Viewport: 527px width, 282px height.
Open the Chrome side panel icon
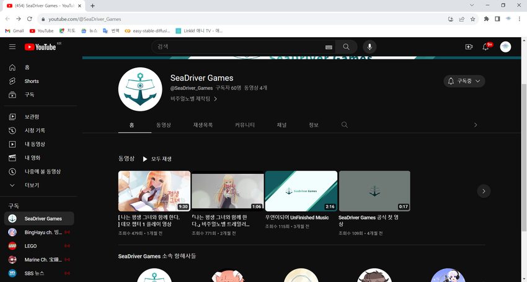point(497,19)
